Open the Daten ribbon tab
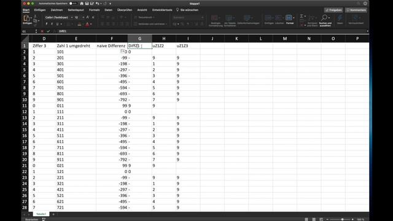The height and width of the screenshot is (221, 393). click(108, 10)
